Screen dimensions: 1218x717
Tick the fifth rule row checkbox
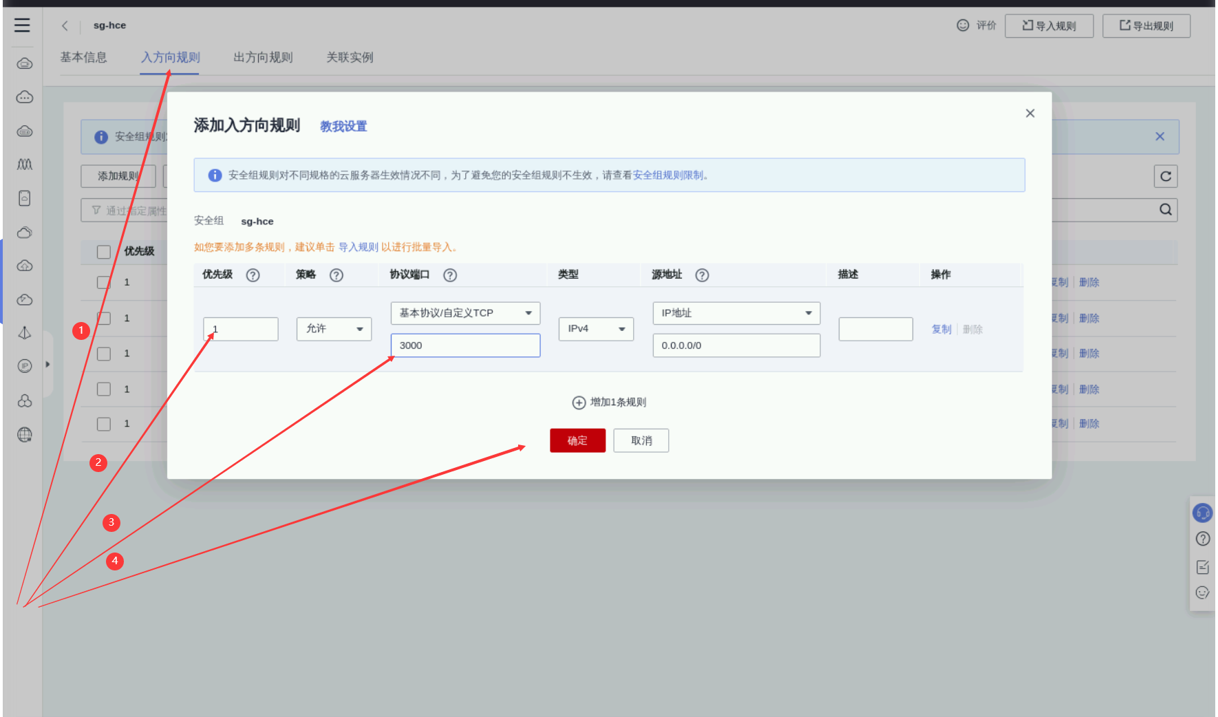104,424
